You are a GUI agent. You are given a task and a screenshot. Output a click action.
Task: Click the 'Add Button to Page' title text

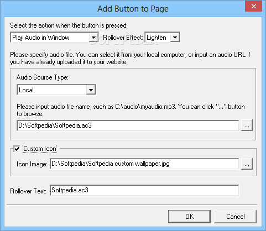pyautogui.click(x=133, y=9)
